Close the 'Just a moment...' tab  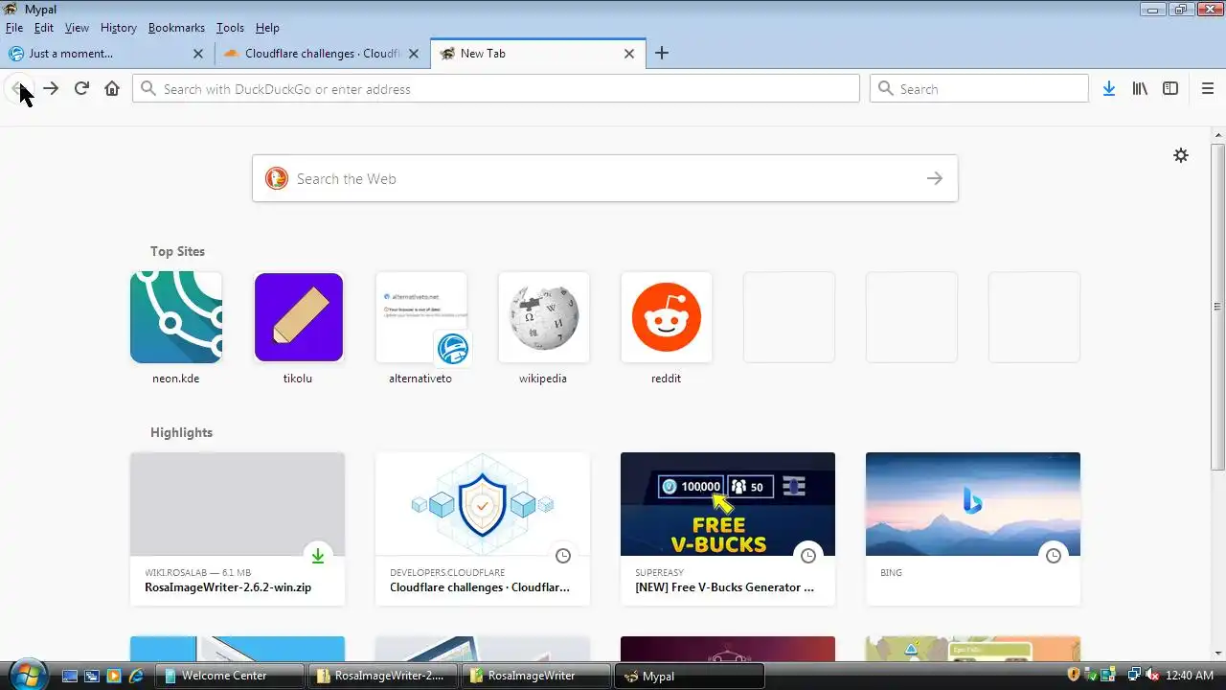(x=198, y=54)
